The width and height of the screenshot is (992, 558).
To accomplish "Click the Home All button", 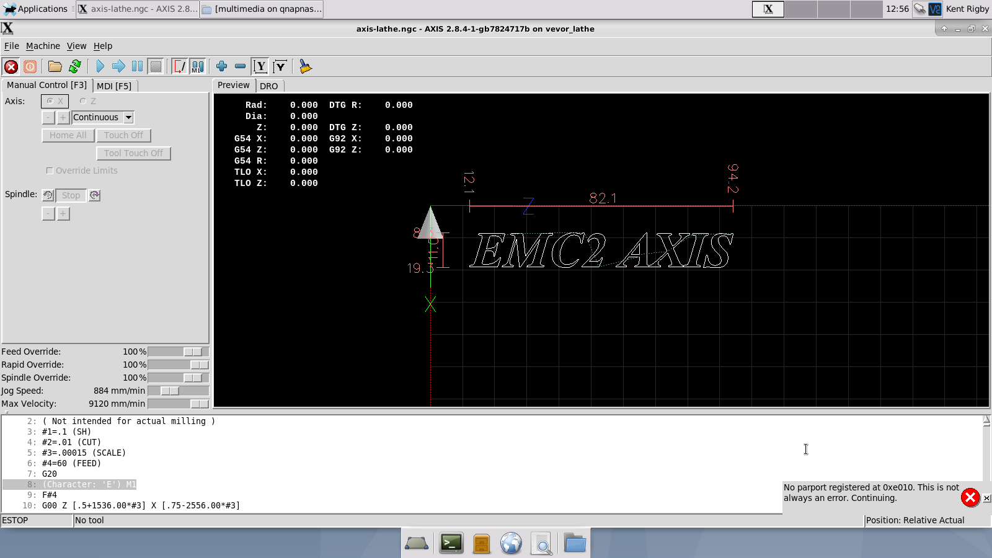I will (x=68, y=135).
